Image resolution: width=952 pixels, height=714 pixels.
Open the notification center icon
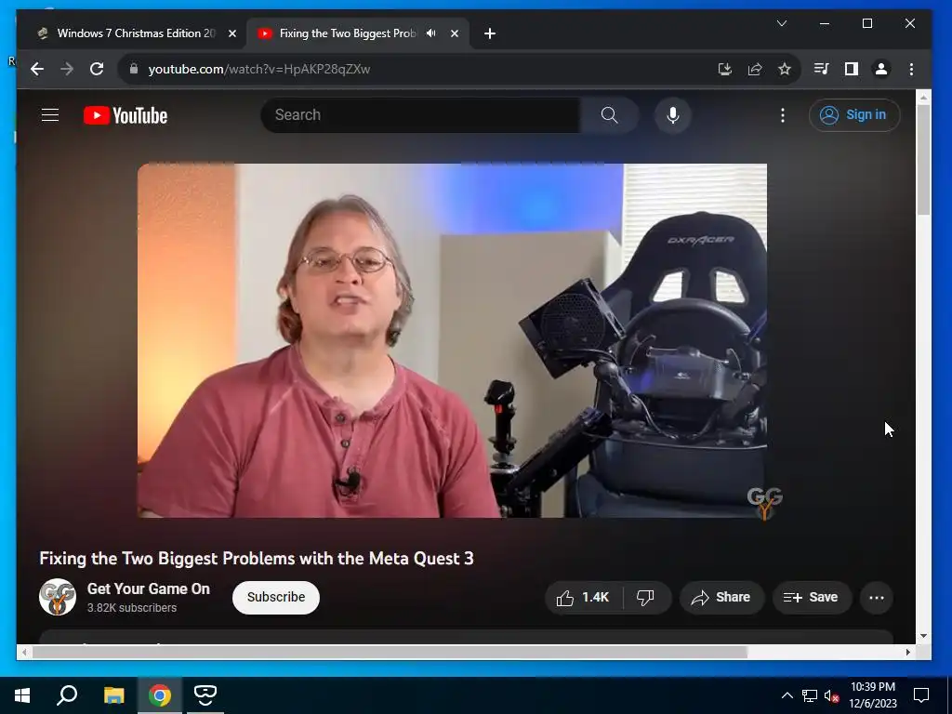[921, 695]
